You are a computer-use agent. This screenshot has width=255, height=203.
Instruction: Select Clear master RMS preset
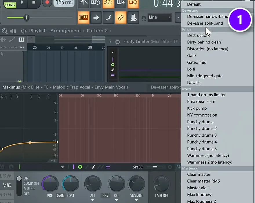click(217, 181)
